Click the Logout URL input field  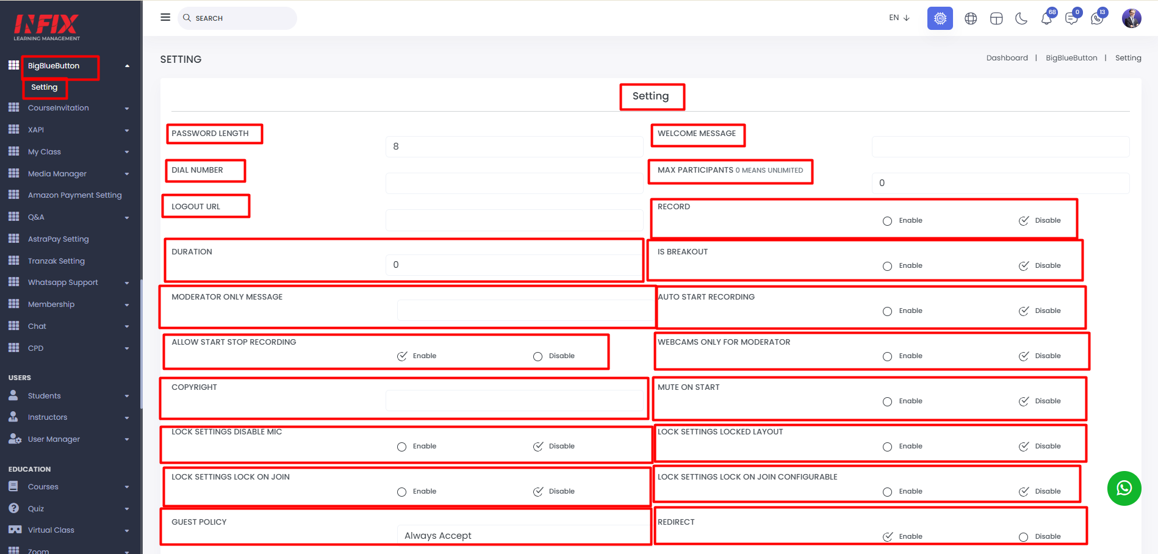click(x=514, y=220)
